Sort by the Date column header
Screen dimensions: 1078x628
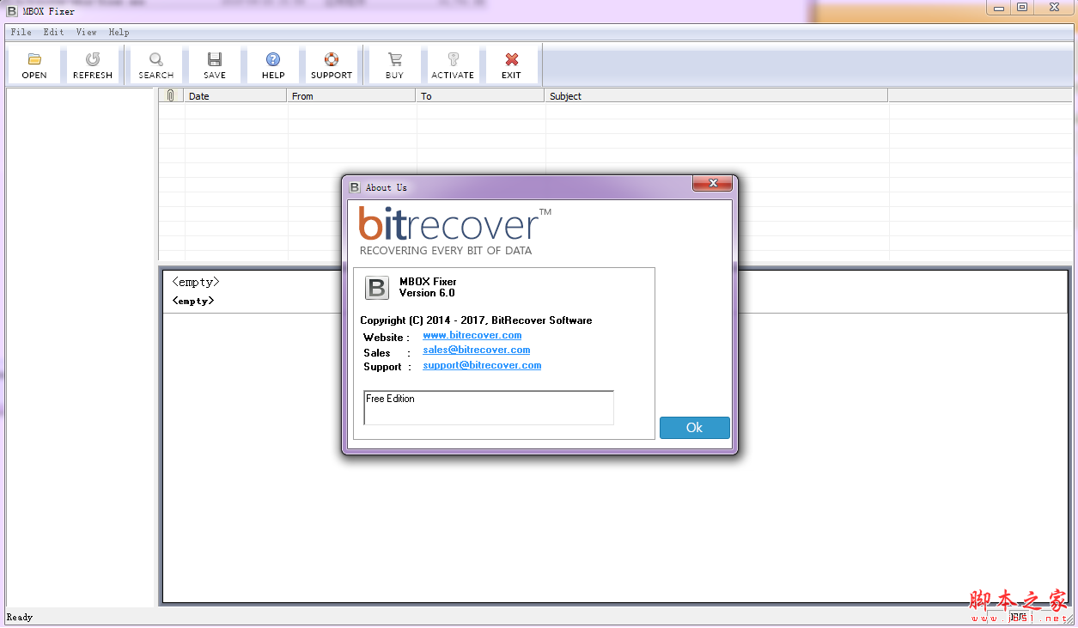pos(236,95)
